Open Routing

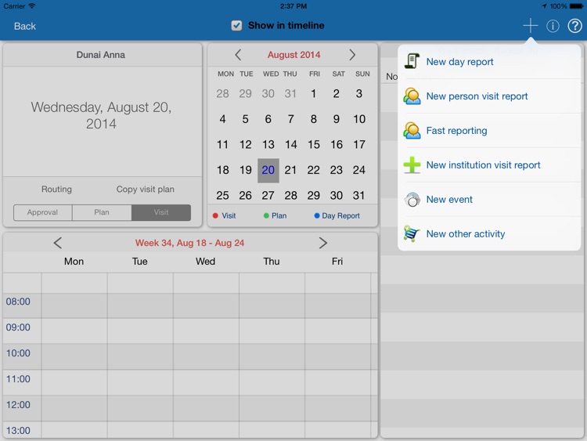56,190
